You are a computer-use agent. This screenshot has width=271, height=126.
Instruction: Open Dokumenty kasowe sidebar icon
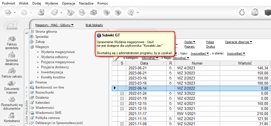[12, 84]
